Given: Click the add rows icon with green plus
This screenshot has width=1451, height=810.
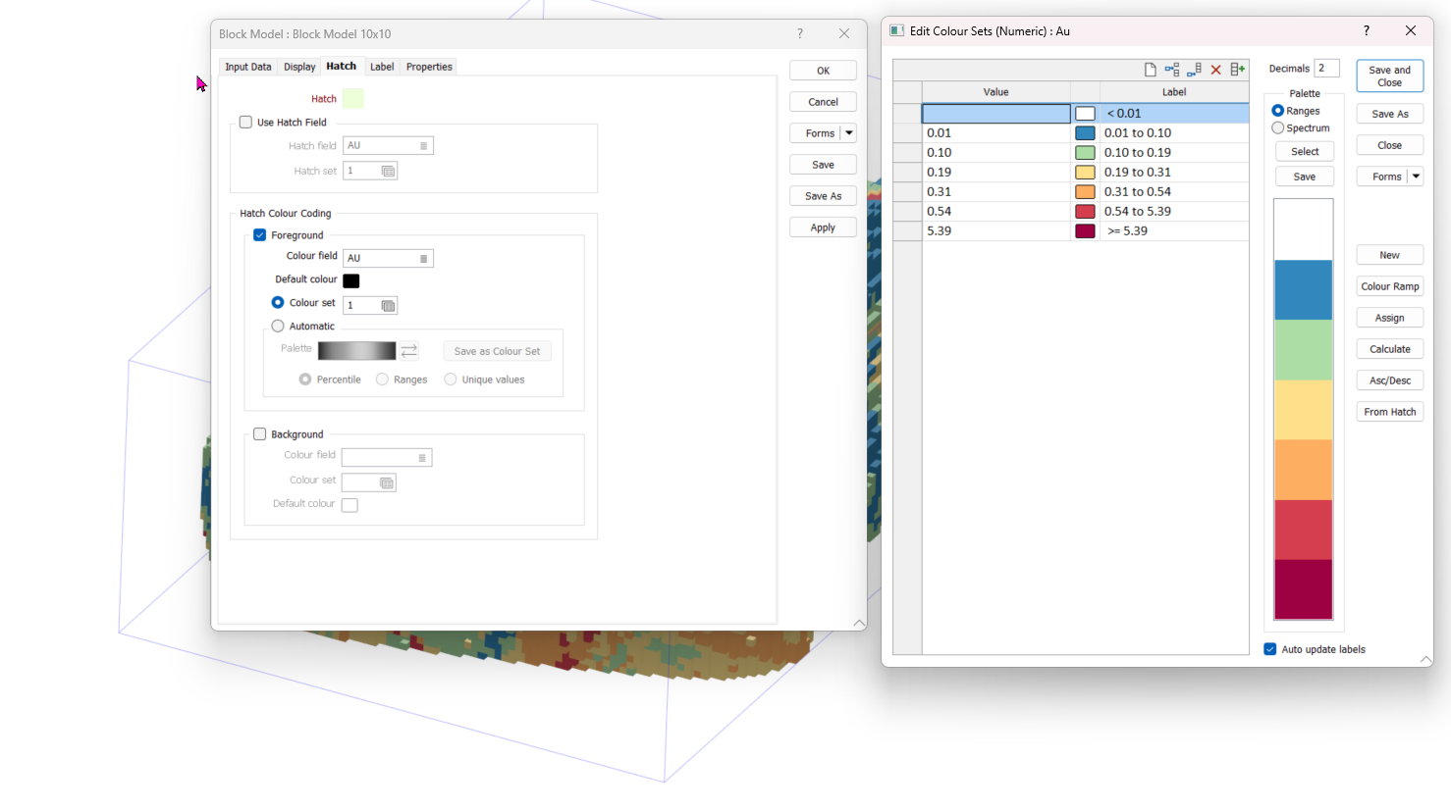Looking at the screenshot, I should point(1237,70).
